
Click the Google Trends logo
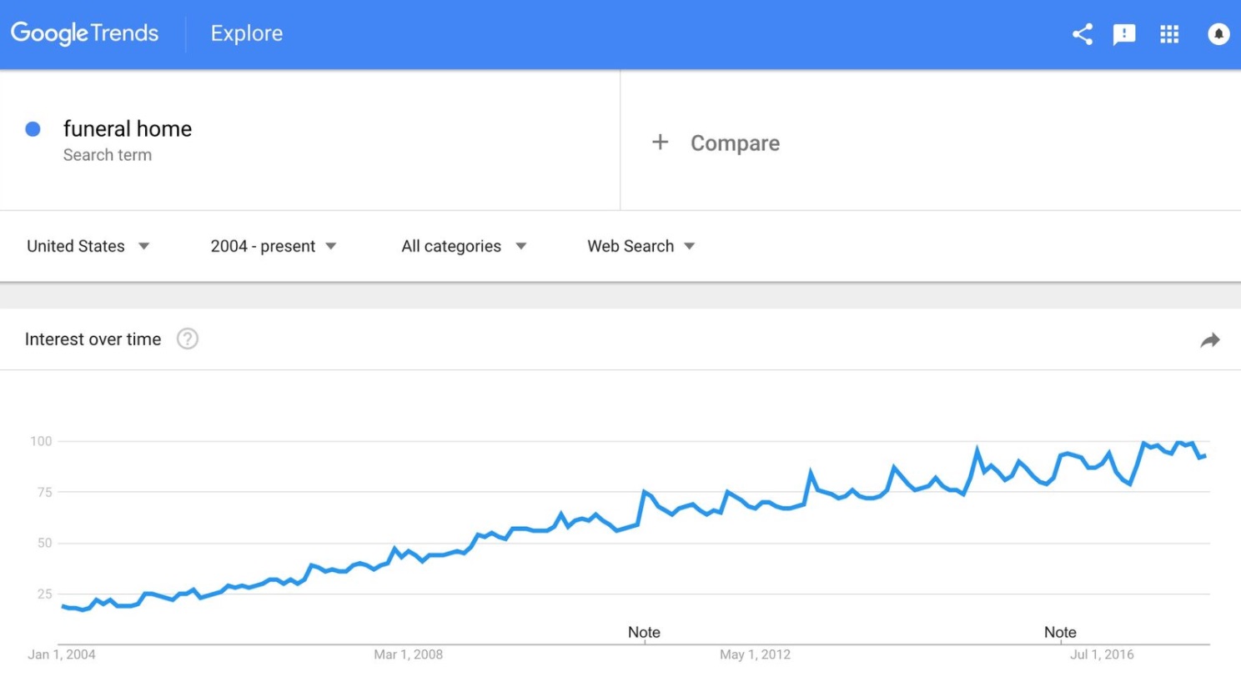[x=84, y=33]
